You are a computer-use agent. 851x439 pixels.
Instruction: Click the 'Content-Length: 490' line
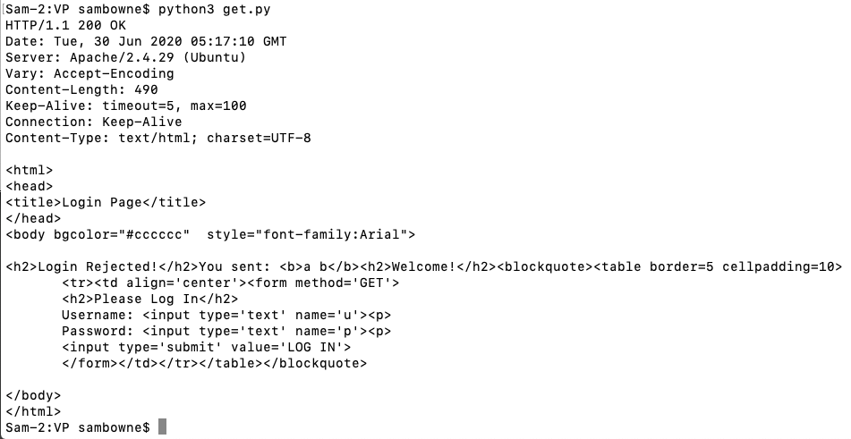[81, 89]
